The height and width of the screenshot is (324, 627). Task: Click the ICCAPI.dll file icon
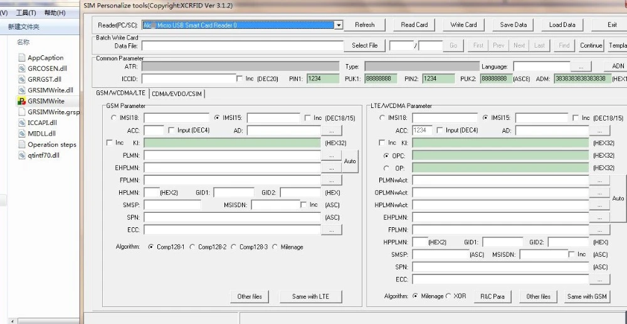21,122
